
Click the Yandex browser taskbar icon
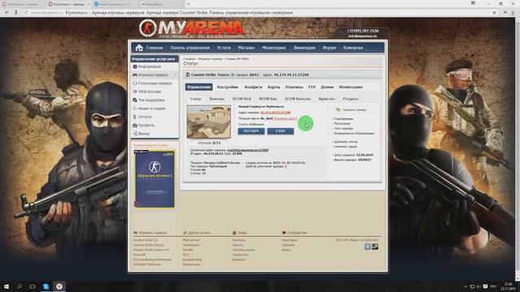pos(59,286)
